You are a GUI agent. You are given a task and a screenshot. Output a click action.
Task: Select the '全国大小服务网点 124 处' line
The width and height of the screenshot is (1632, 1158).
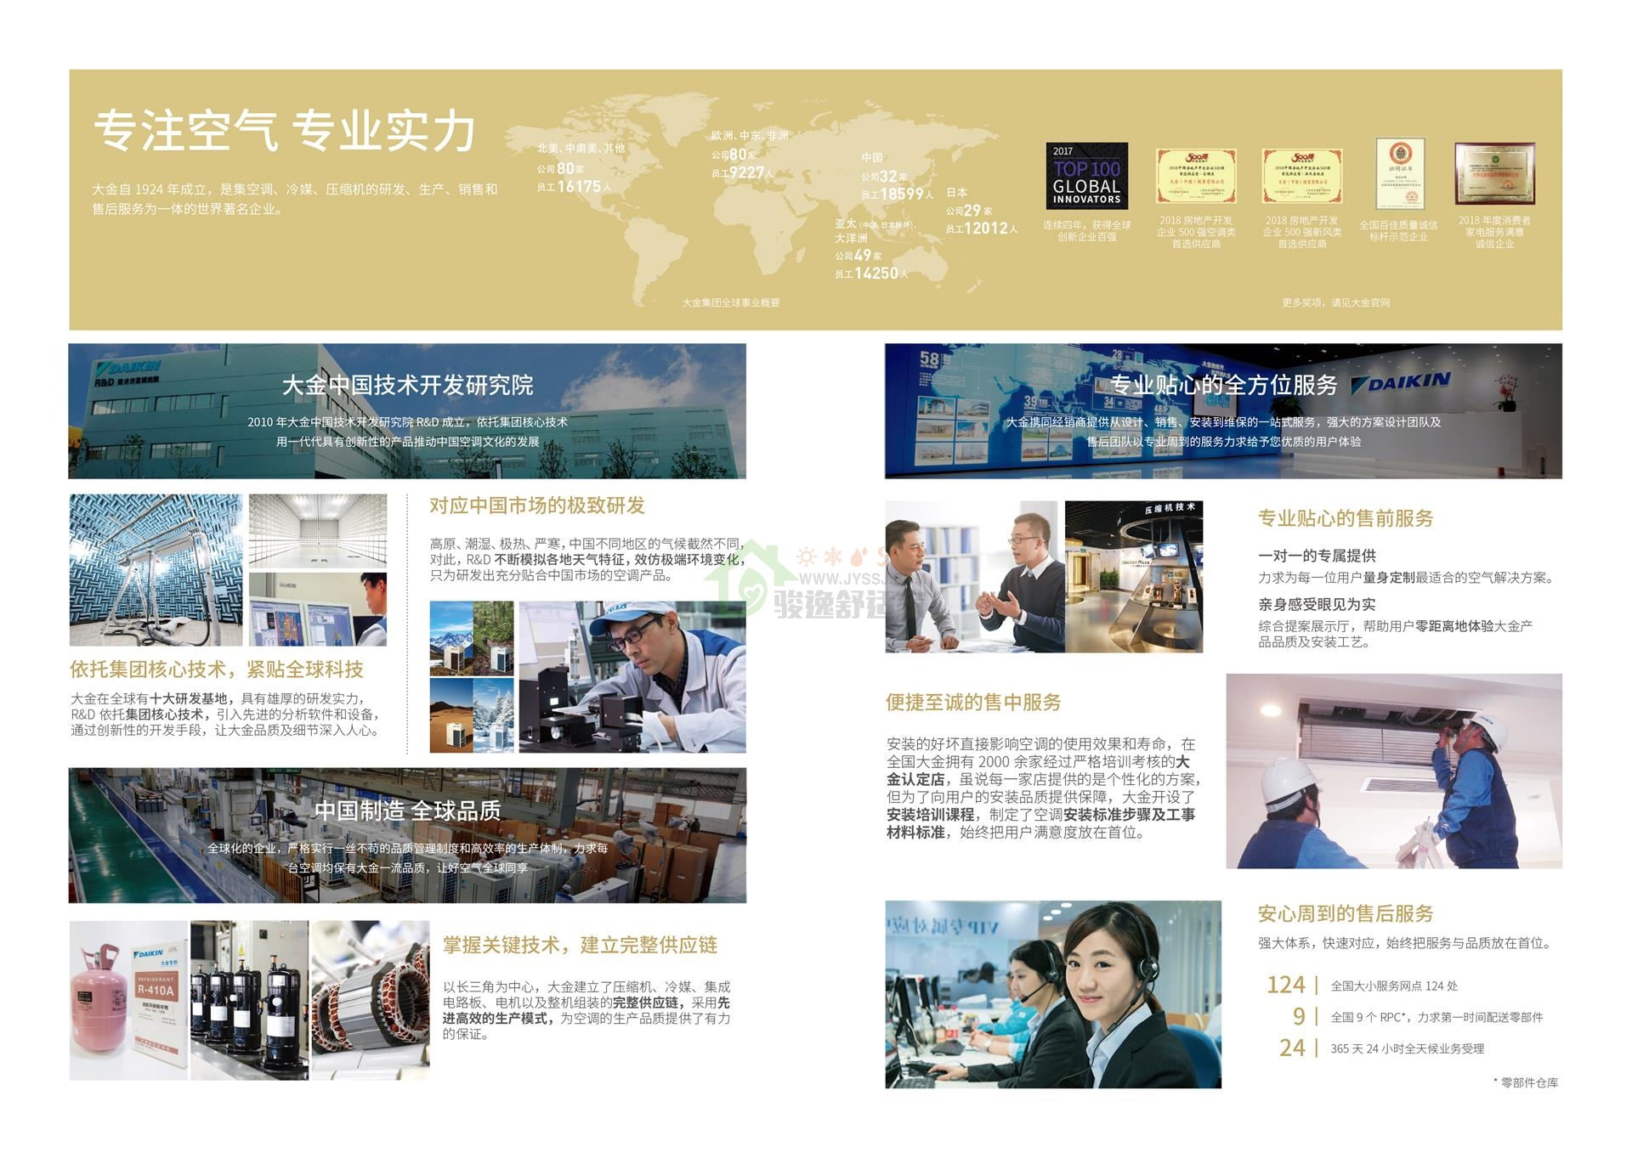pyautogui.click(x=1395, y=986)
